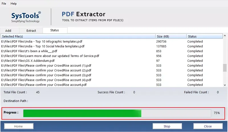Click the Failed File Count label
This screenshot has width=228, height=132.
pyautogui.click(x=196, y=92)
